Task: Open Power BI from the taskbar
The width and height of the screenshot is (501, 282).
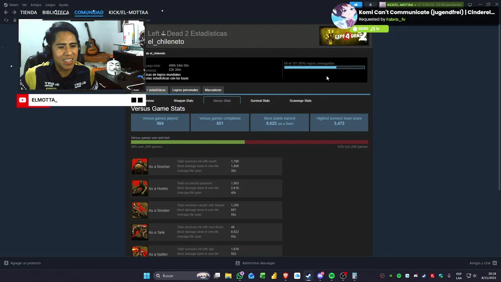Action: (274, 276)
